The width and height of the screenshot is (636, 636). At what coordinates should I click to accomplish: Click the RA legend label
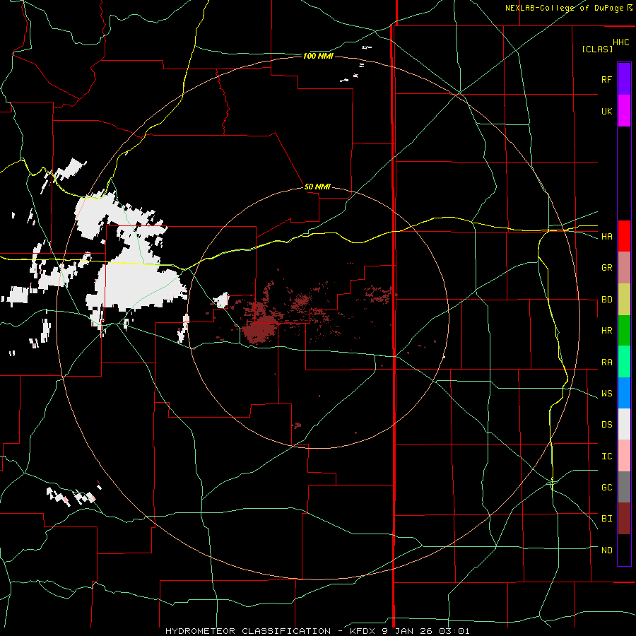(606, 363)
